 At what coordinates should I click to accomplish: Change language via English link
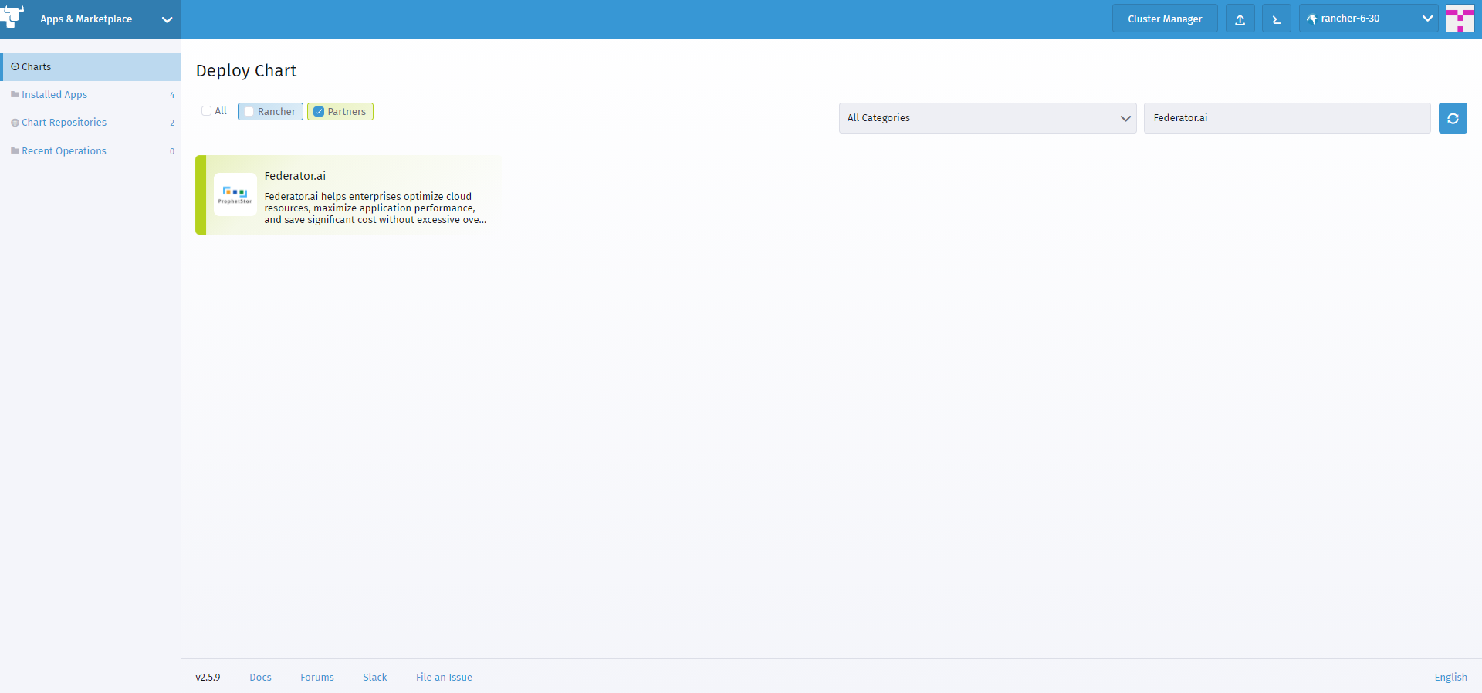(1450, 677)
